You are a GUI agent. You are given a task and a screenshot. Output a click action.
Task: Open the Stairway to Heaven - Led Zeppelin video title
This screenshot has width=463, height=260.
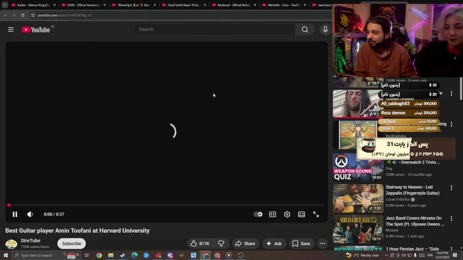pos(412,190)
